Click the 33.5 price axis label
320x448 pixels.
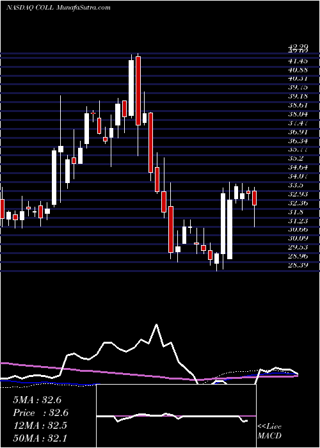pyautogui.click(x=294, y=185)
